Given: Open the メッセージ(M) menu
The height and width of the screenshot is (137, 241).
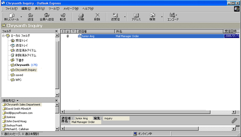Looking at the screenshot, I should click(x=71, y=9).
